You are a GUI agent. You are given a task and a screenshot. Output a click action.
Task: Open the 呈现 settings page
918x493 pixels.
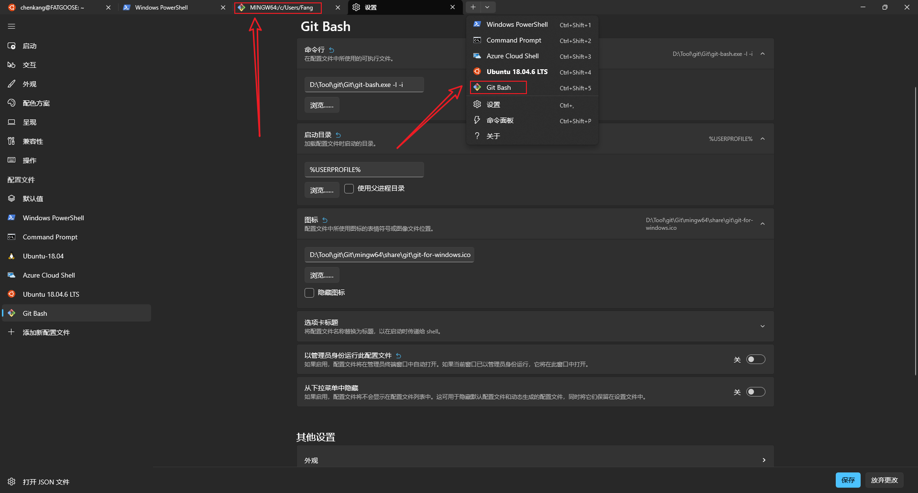point(76,122)
